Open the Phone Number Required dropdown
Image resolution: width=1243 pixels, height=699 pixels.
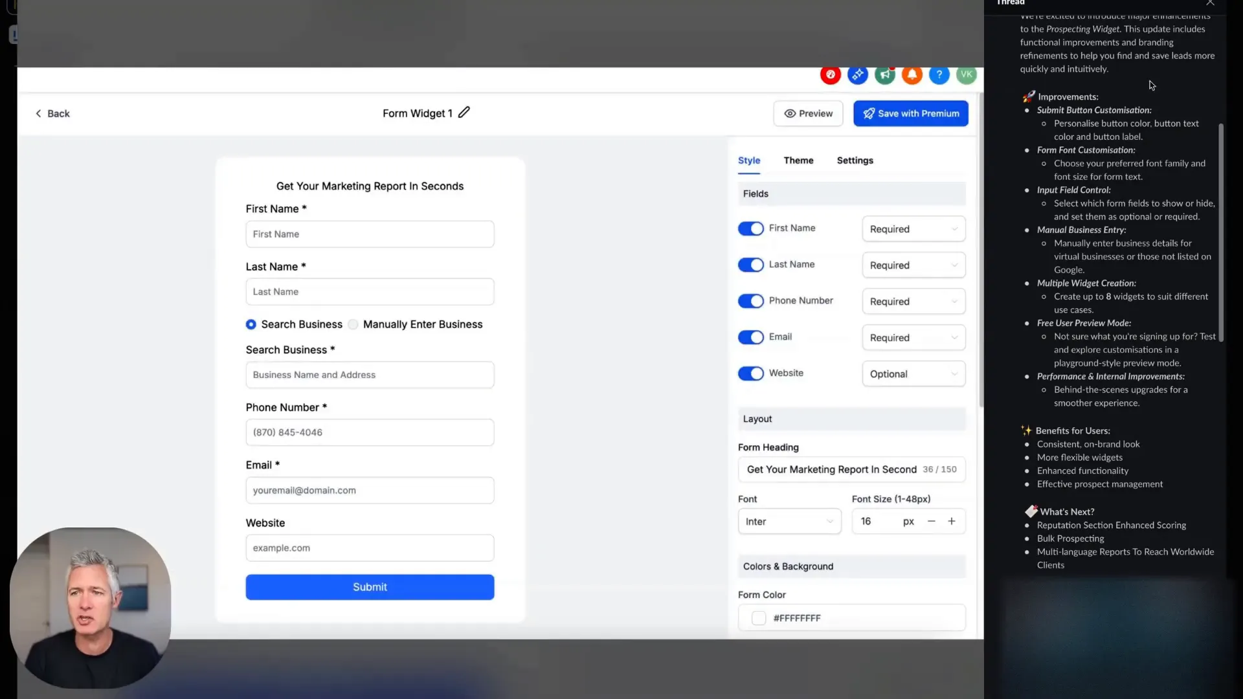(x=913, y=302)
